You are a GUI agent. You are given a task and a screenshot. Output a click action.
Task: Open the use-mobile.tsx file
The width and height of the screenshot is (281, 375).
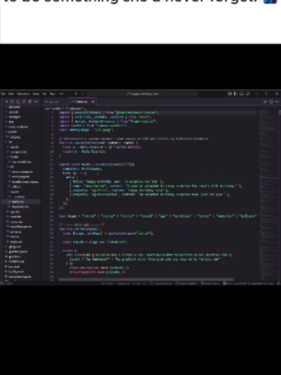click(x=20, y=162)
